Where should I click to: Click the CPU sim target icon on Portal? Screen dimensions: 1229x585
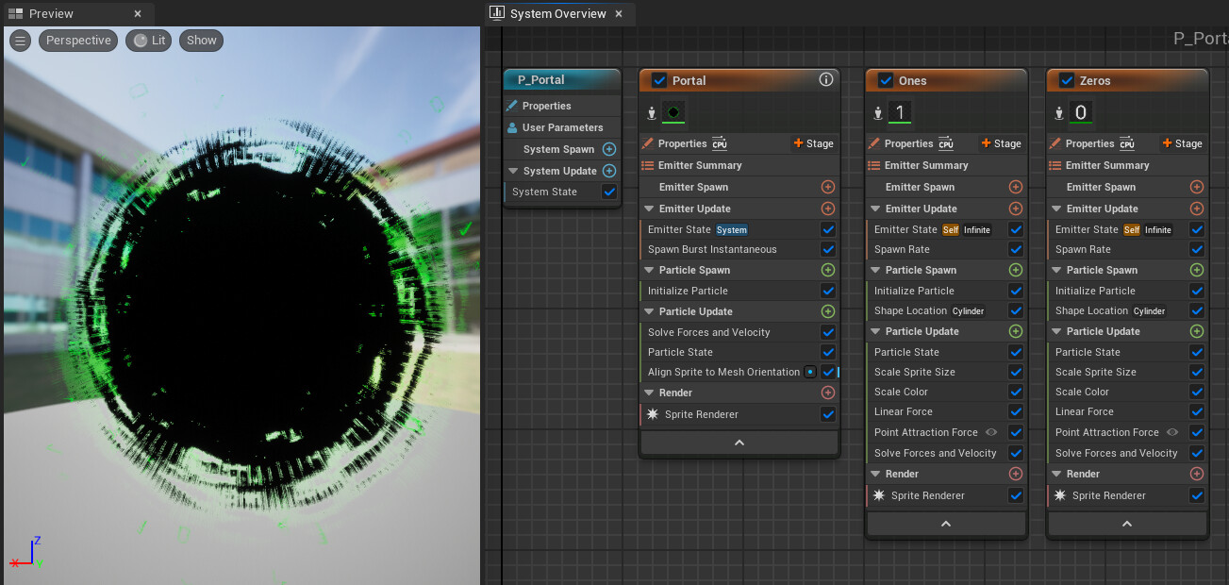(x=720, y=143)
